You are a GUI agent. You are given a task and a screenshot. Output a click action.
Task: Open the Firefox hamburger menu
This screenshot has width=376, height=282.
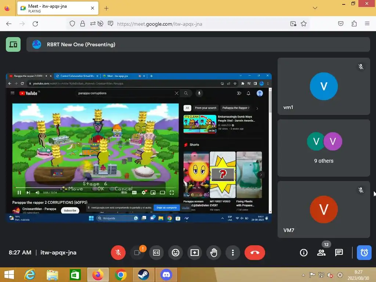pyautogui.click(x=367, y=23)
